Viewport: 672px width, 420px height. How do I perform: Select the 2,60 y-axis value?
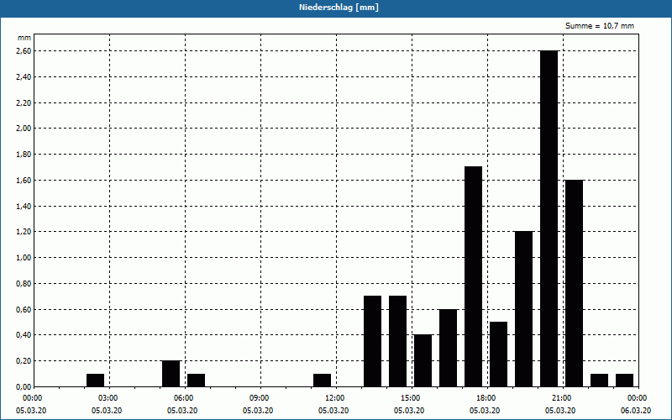pyautogui.click(x=24, y=51)
